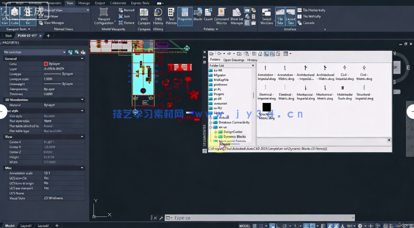This screenshot has height=228, width=414.
Task: Toggle Object Snap on the status bar
Action: click(x=312, y=225)
